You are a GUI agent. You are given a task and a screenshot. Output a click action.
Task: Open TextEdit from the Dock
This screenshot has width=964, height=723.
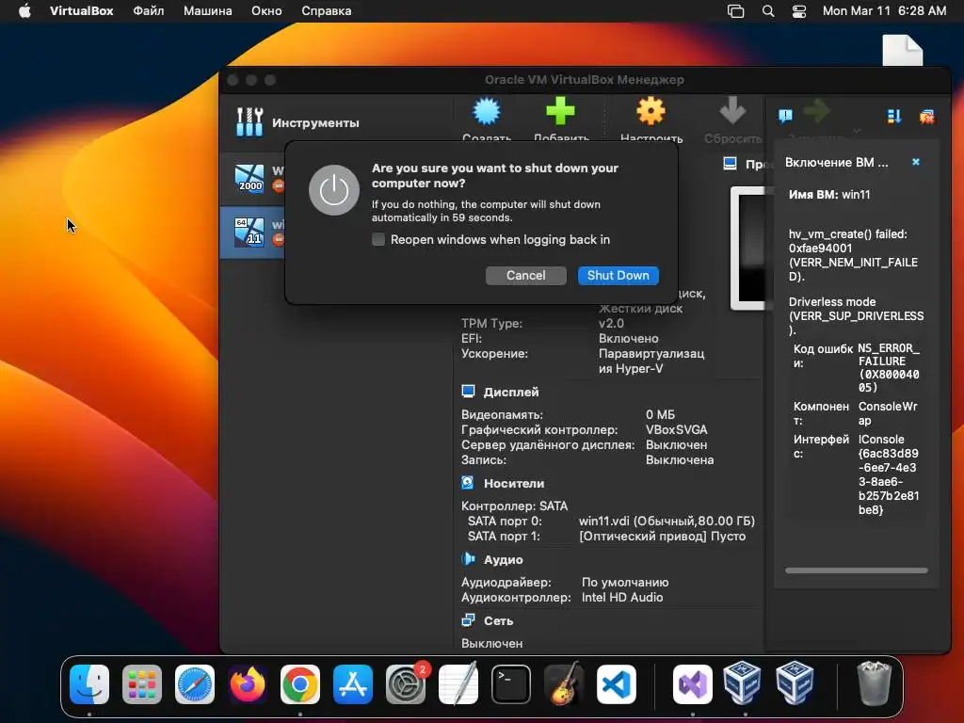(x=458, y=683)
